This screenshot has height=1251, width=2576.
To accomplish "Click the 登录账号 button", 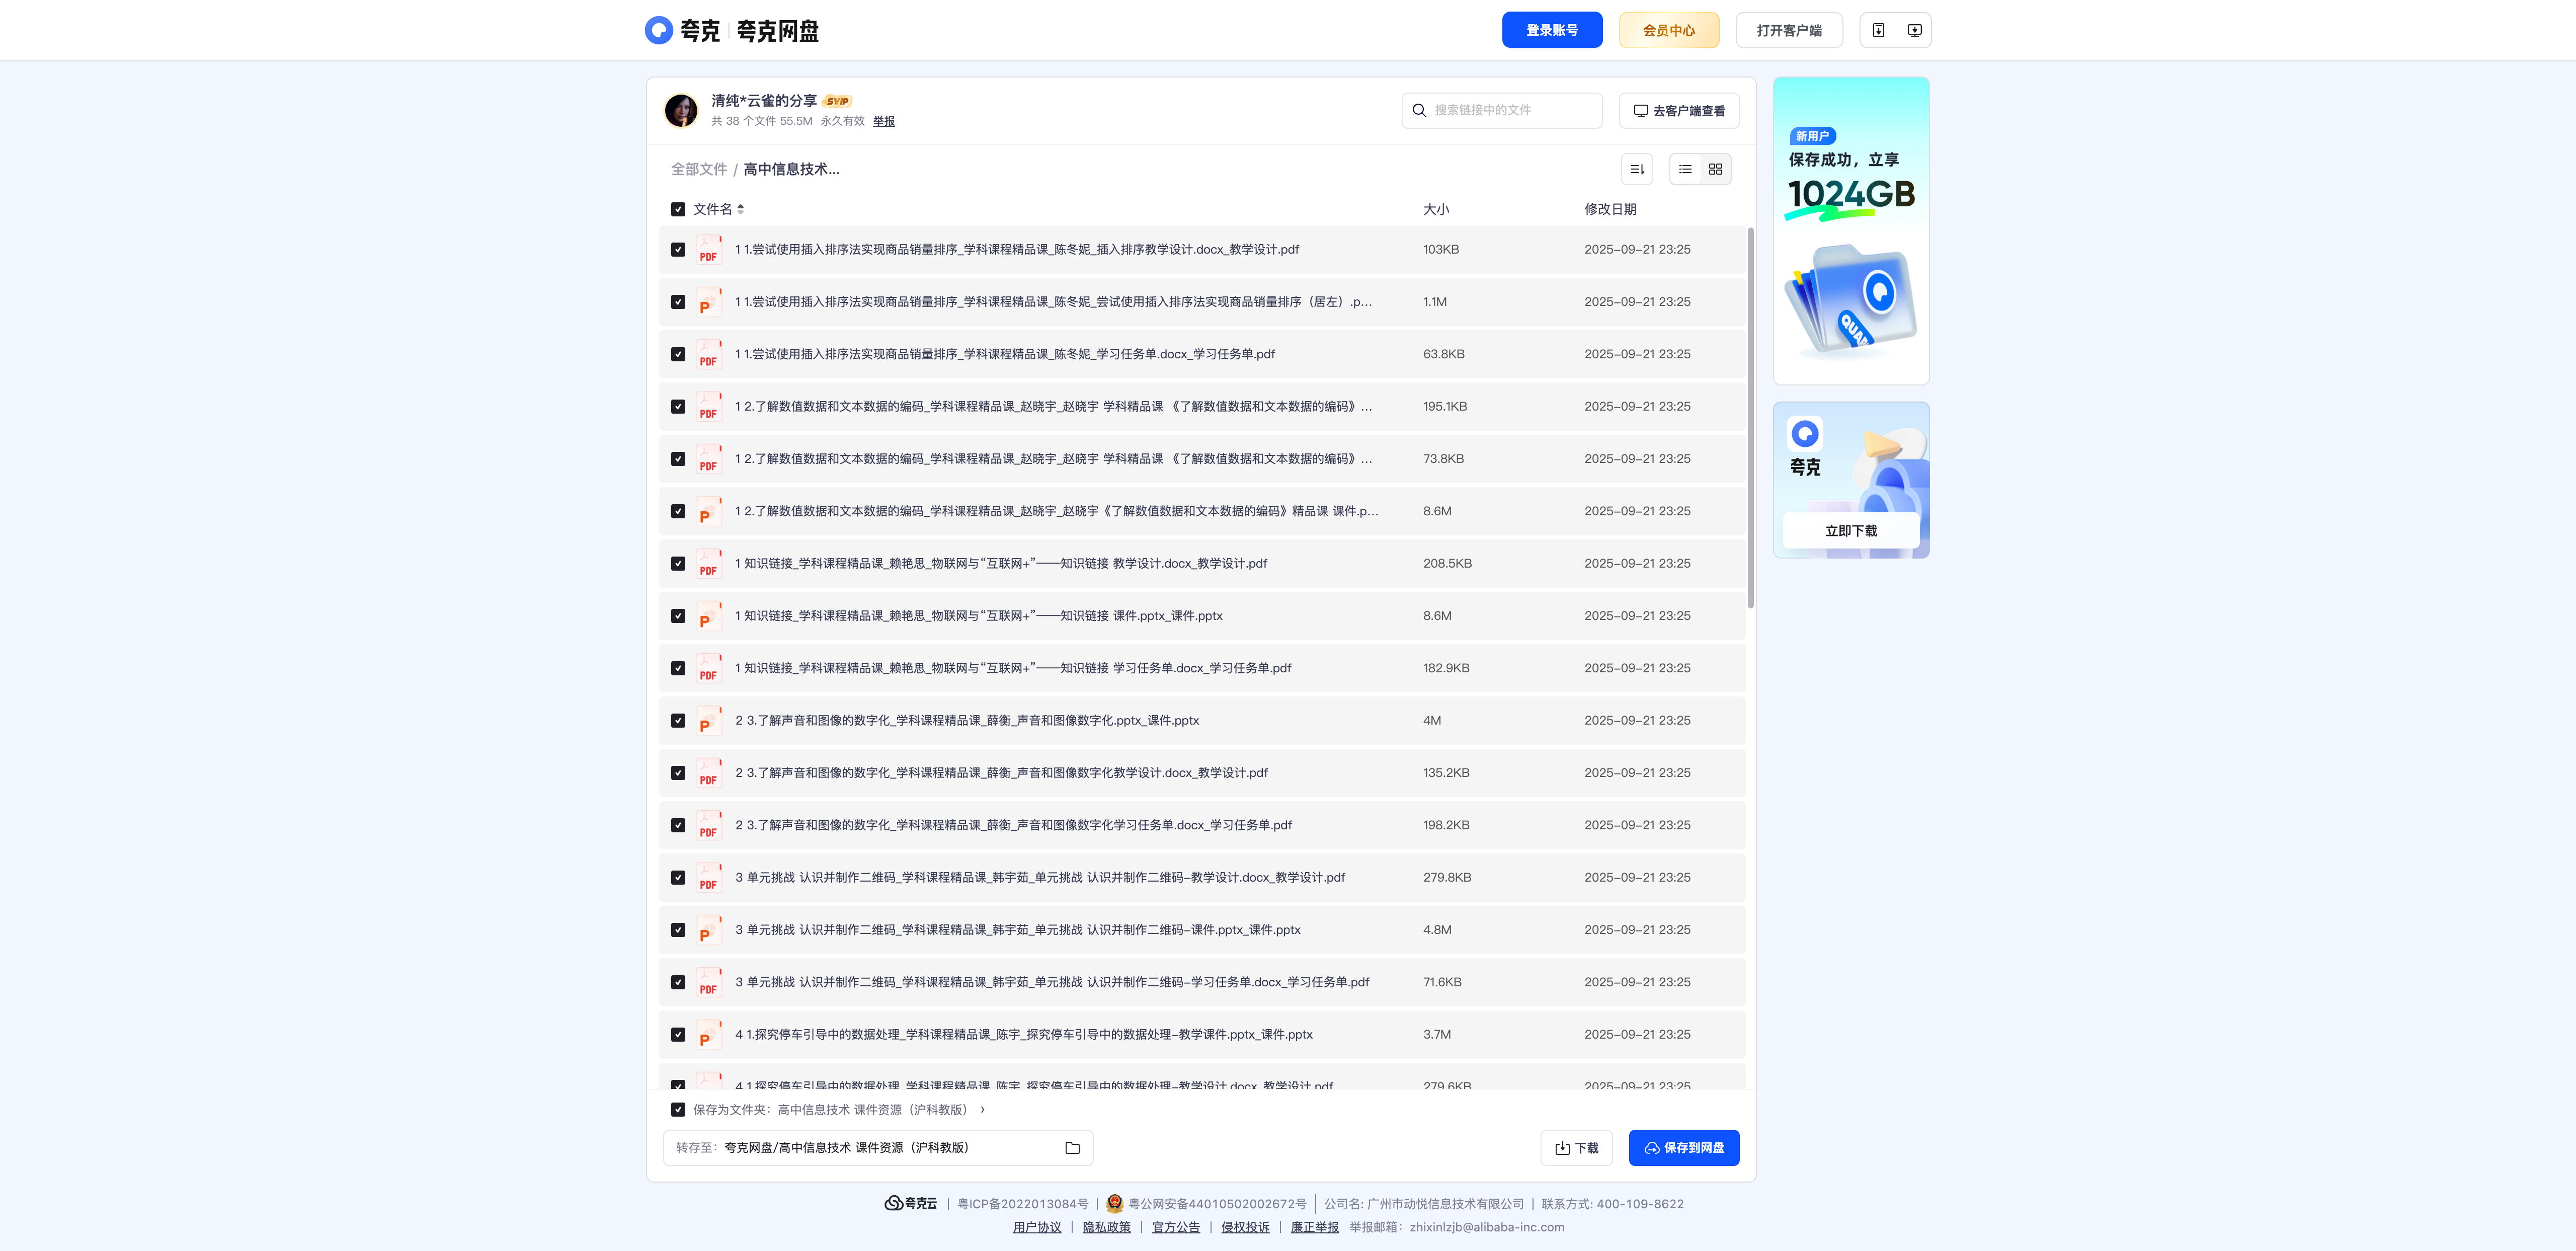I will click(x=1552, y=30).
